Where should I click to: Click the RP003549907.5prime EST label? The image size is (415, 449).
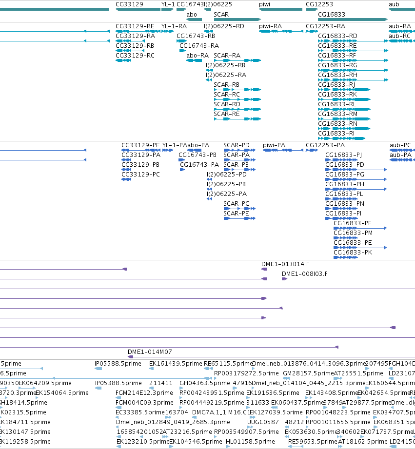click(x=246, y=432)
